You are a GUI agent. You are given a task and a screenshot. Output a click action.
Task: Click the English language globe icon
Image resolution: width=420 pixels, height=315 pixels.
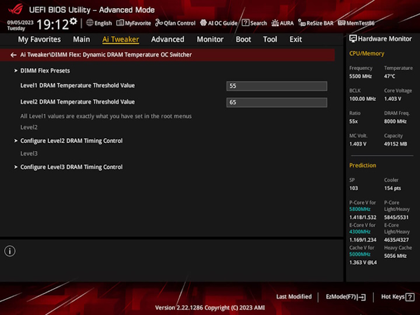(90, 23)
